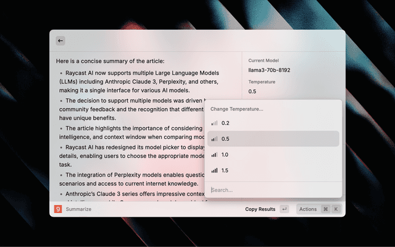Click the signal bars icon beside 0.5
The image size is (395, 247).
click(x=214, y=139)
